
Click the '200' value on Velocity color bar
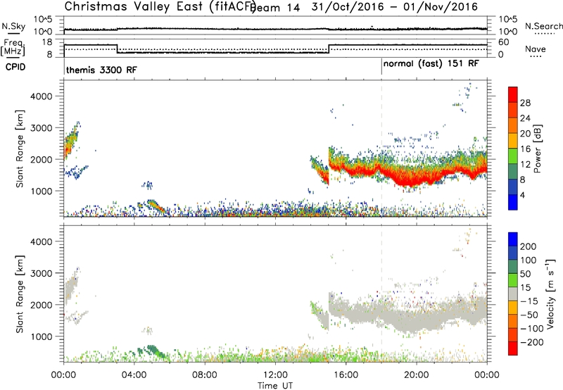click(x=529, y=246)
